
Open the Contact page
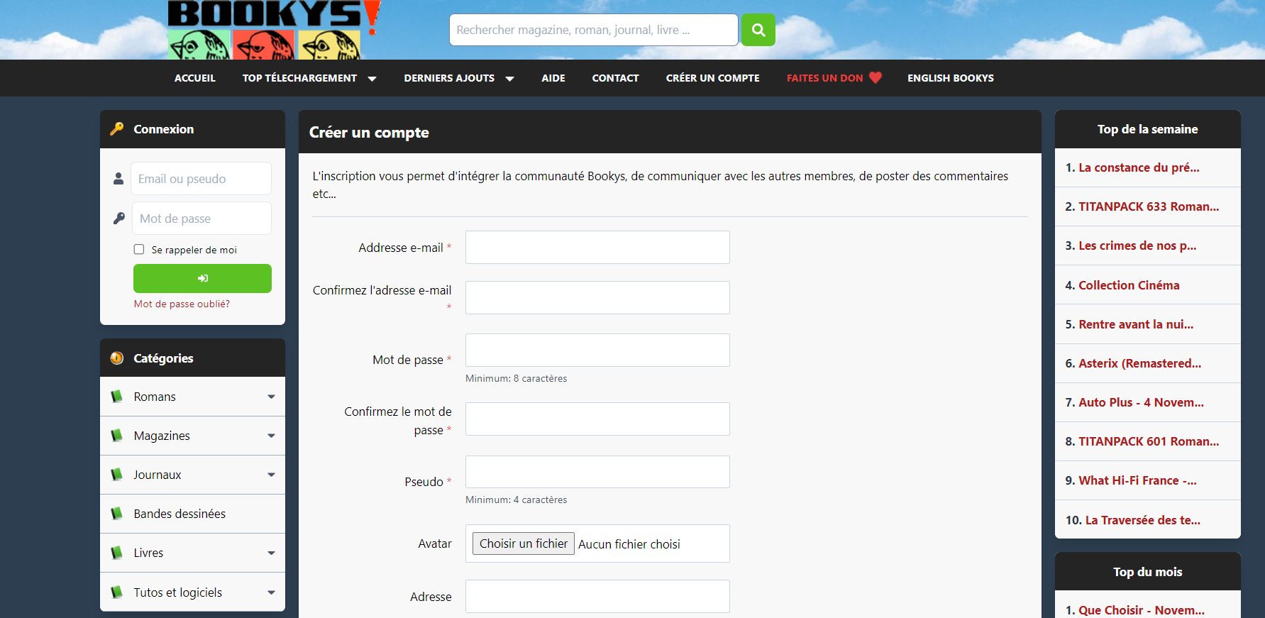point(615,78)
